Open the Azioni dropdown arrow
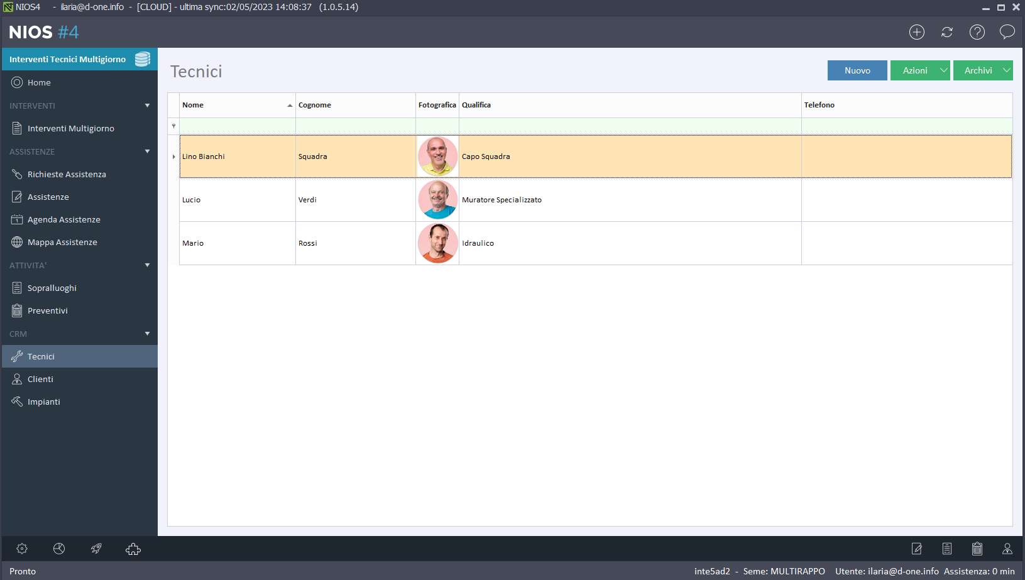 943,70
